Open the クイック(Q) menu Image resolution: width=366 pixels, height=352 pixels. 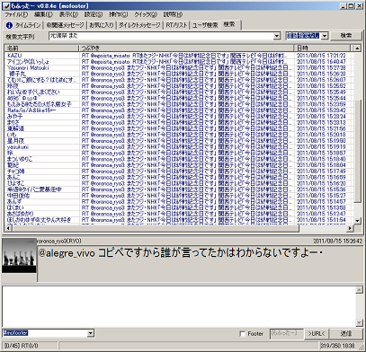[x=146, y=14]
